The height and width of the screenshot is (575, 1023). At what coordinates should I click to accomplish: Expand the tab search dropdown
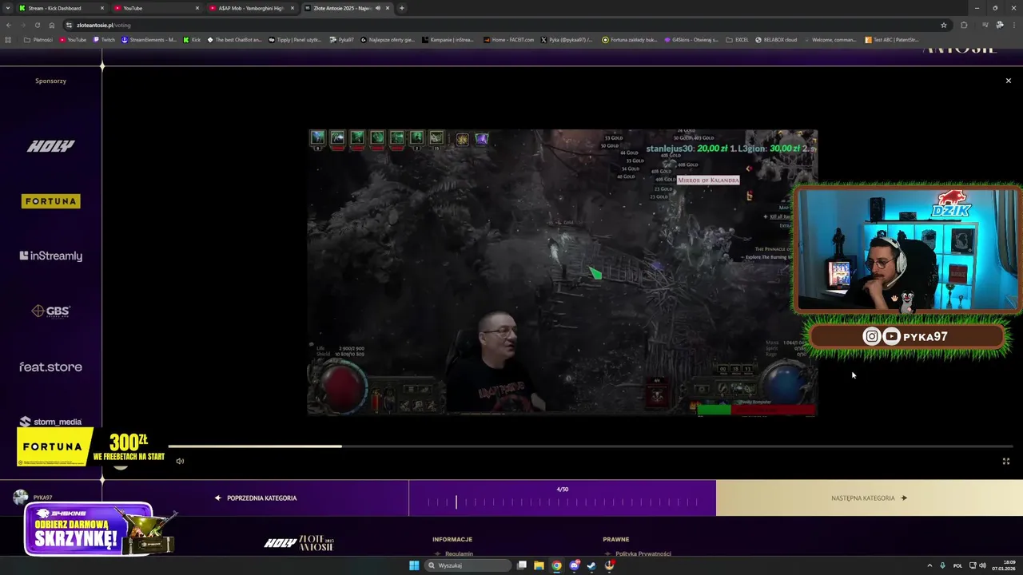[x=7, y=8]
